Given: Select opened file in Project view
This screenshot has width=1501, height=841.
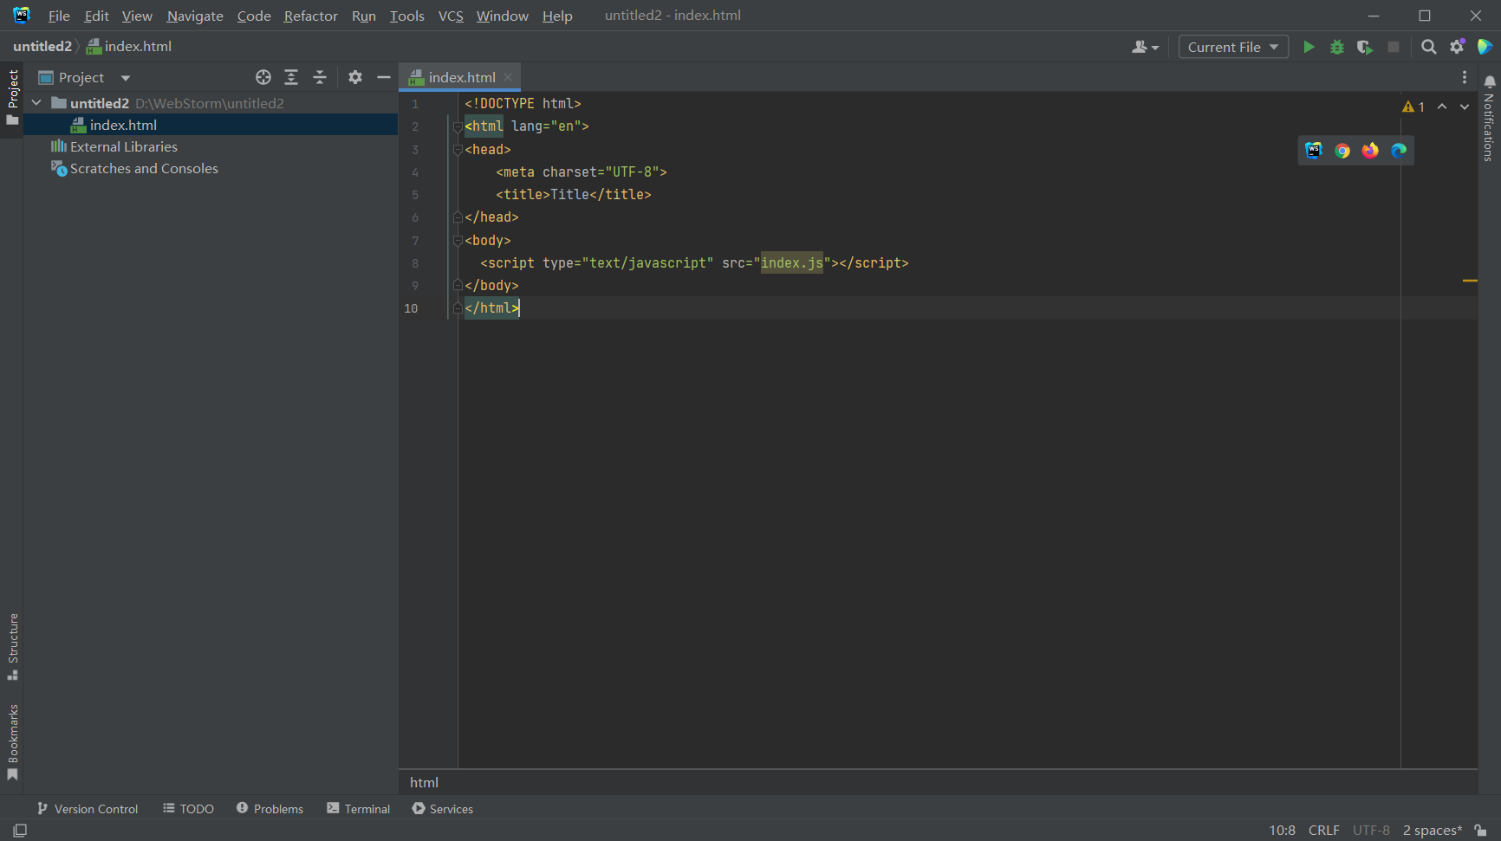Looking at the screenshot, I should coord(263,77).
